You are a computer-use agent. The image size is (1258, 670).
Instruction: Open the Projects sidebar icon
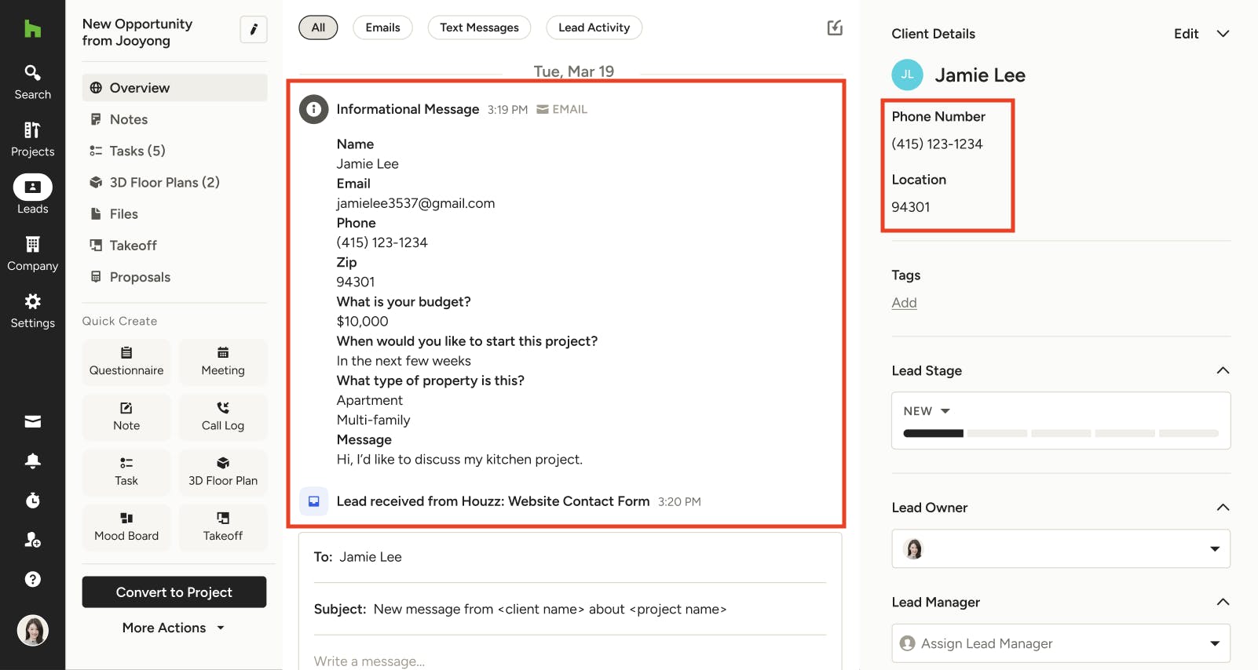[32, 139]
